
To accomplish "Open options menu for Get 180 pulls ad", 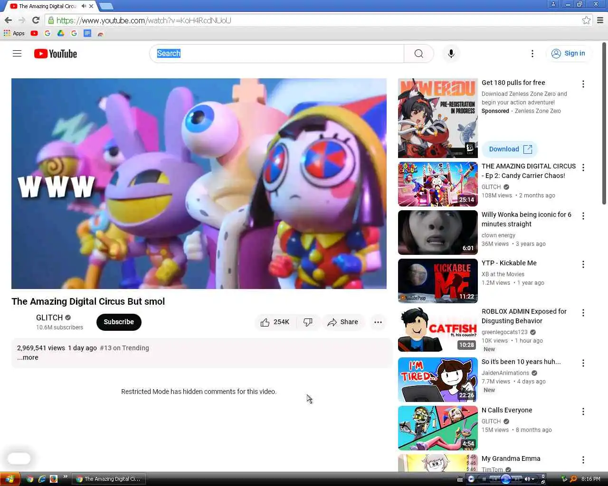I will click(583, 84).
